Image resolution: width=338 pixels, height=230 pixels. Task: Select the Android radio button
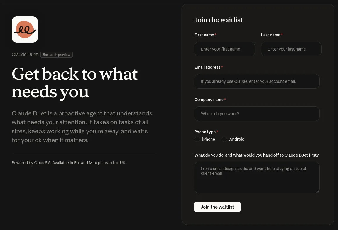click(x=224, y=140)
